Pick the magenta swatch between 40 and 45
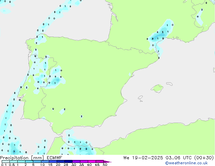This screenshot has width=215, height=166. click(x=92, y=162)
